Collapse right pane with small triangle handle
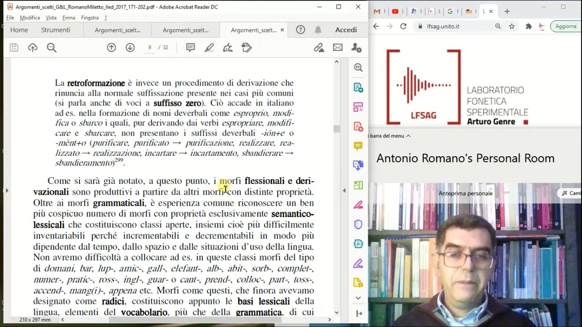582x327 pixels. click(344, 191)
